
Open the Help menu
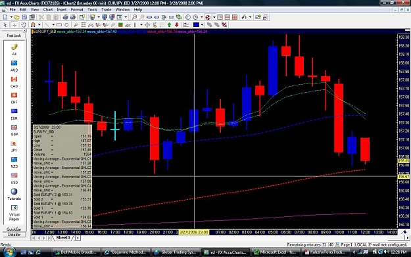coord(138,10)
